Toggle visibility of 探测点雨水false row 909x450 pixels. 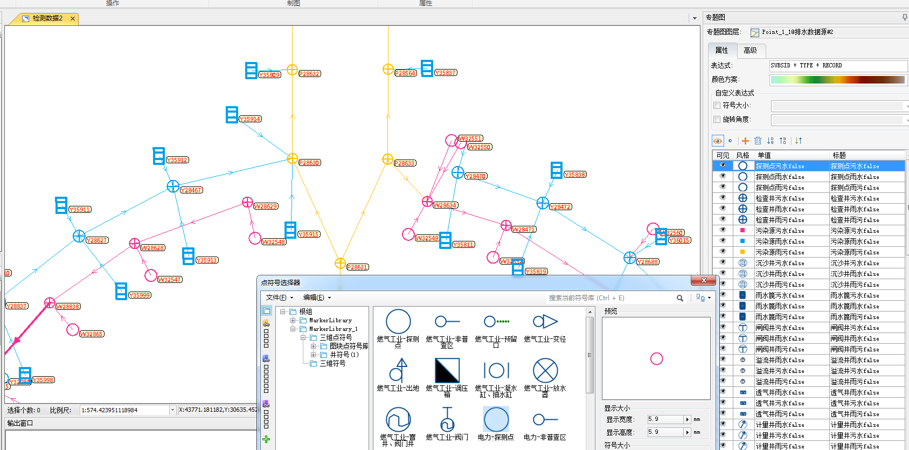[x=723, y=176]
